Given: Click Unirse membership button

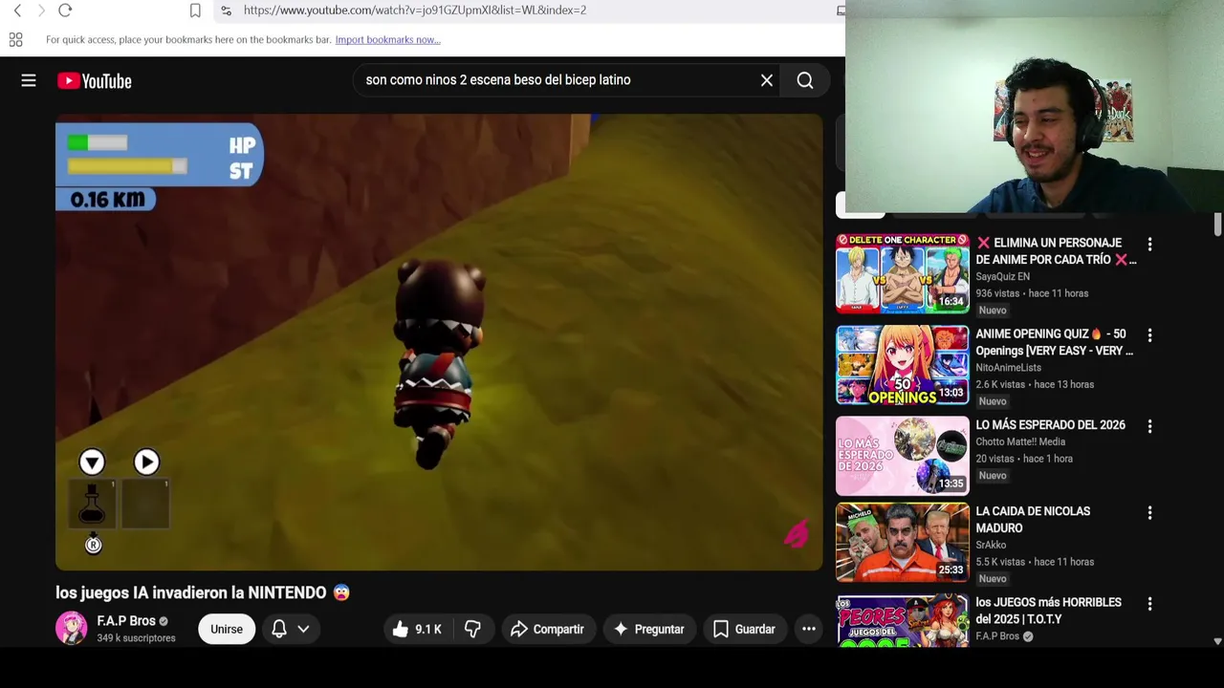Looking at the screenshot, I should (x=227, y=629).
